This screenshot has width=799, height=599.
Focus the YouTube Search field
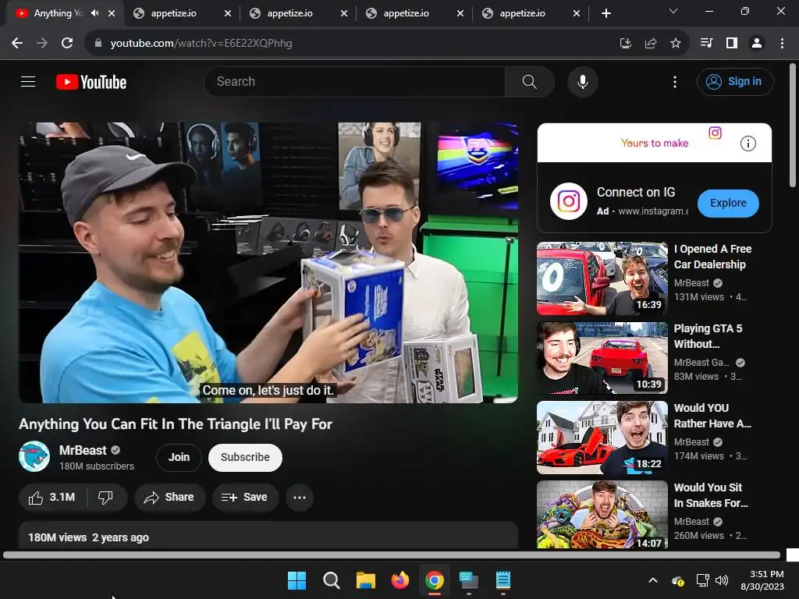pyautogui.click(x=355, y=81)
